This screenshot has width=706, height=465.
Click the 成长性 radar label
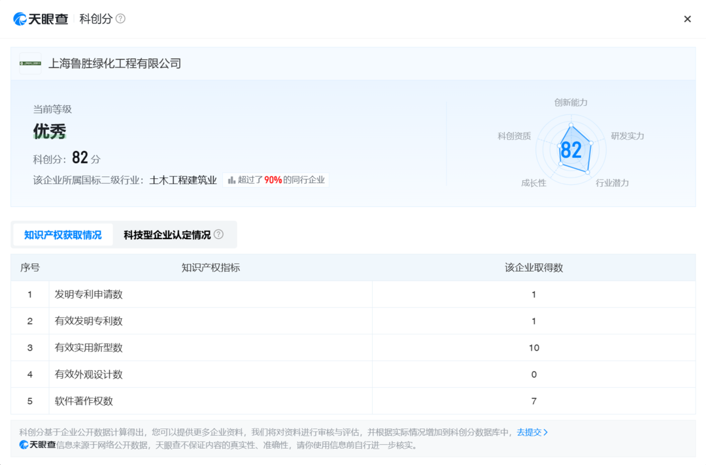(533, 183)
